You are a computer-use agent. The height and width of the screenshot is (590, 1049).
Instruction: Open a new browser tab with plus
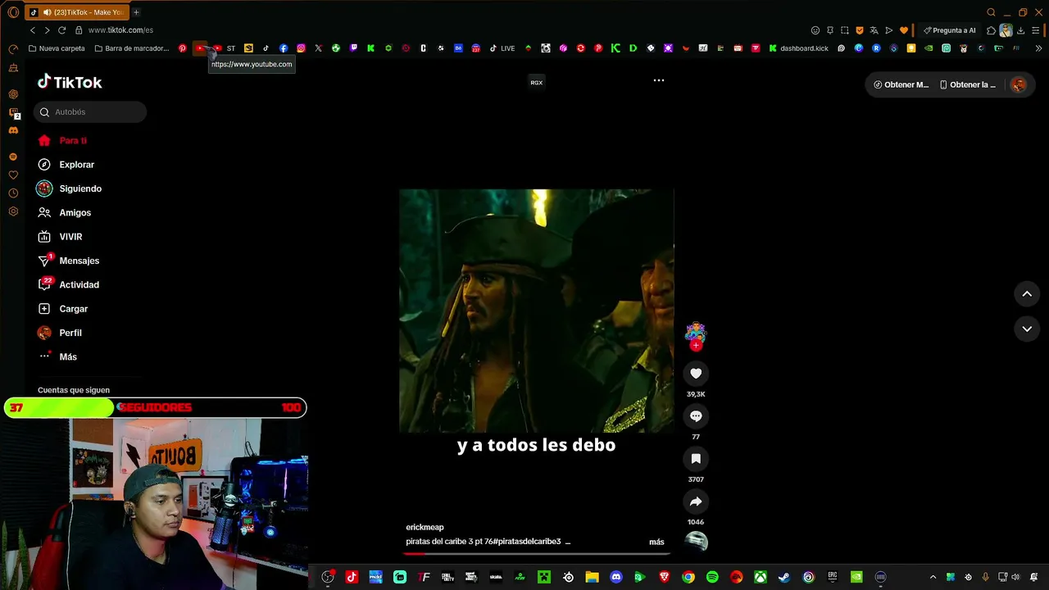click(x=136, y=12)
